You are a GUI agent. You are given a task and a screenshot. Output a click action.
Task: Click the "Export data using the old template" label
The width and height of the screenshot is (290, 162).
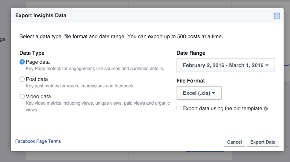pyautogui.click(x=222, y=108)
